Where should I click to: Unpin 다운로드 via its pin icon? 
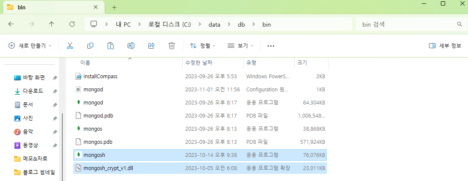pos(55,91)
